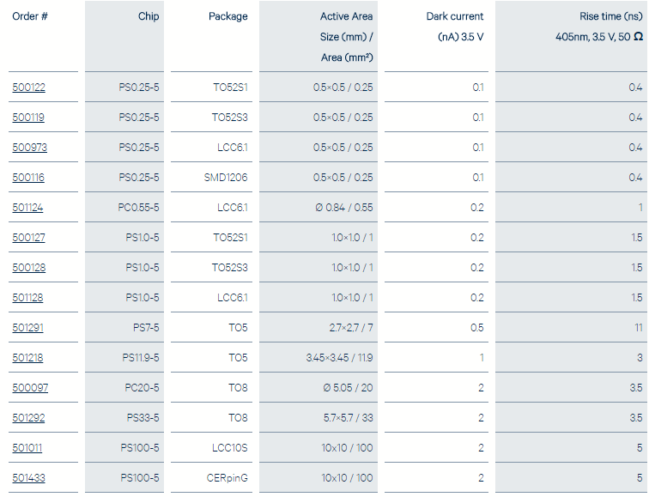Click the Package column header

click(227, 17)
